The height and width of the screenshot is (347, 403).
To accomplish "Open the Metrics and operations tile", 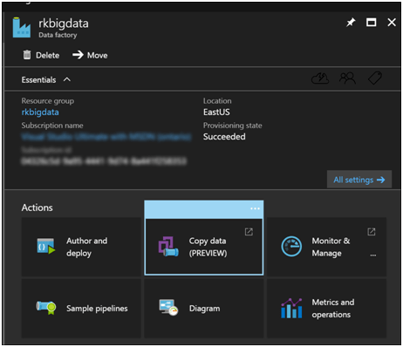I will 326,309.
